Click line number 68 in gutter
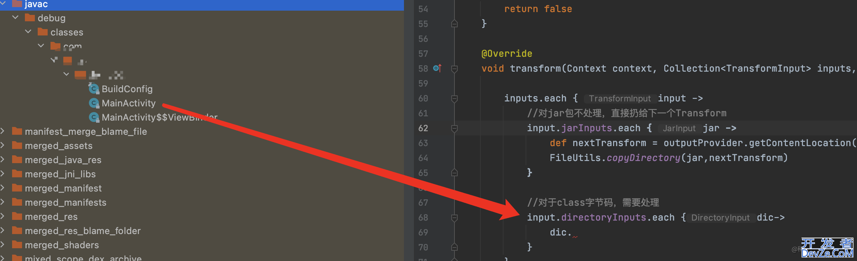The width and height of the screenshot is (857, 261). [x=423, y=217]
